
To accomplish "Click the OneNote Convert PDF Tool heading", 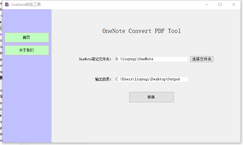I will (141, 31).
